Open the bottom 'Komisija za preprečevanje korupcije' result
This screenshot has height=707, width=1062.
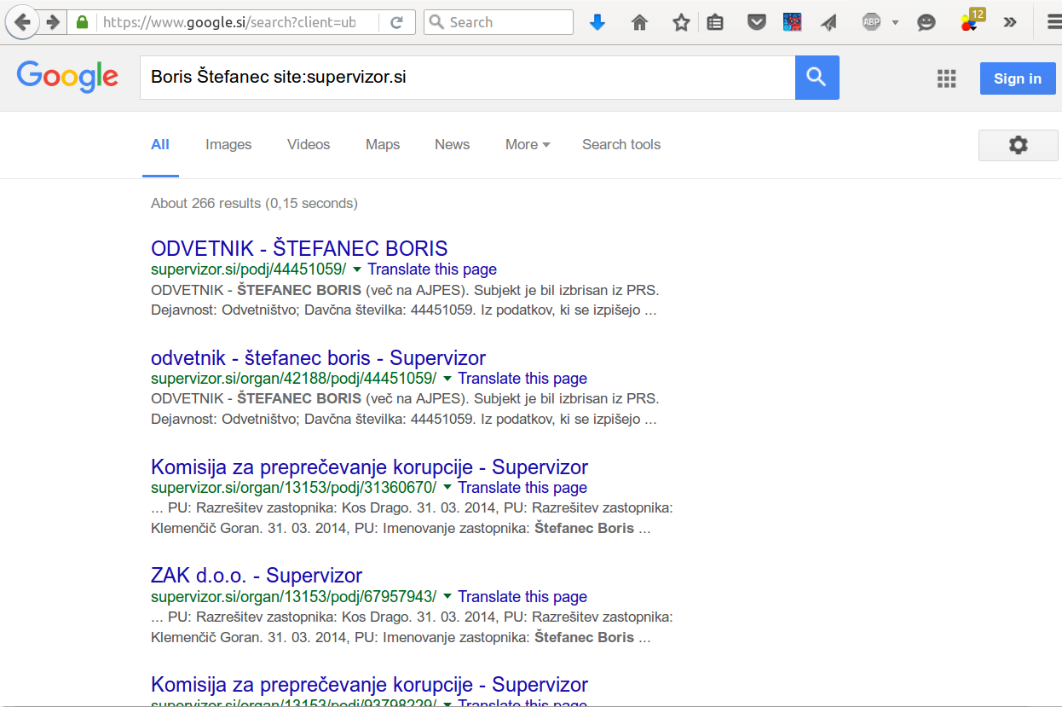[x=369, y=685]
